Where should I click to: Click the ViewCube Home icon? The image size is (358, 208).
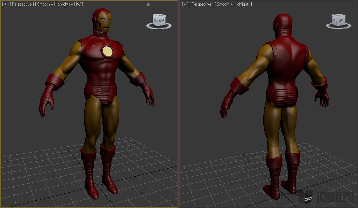(x=148, y=4)
